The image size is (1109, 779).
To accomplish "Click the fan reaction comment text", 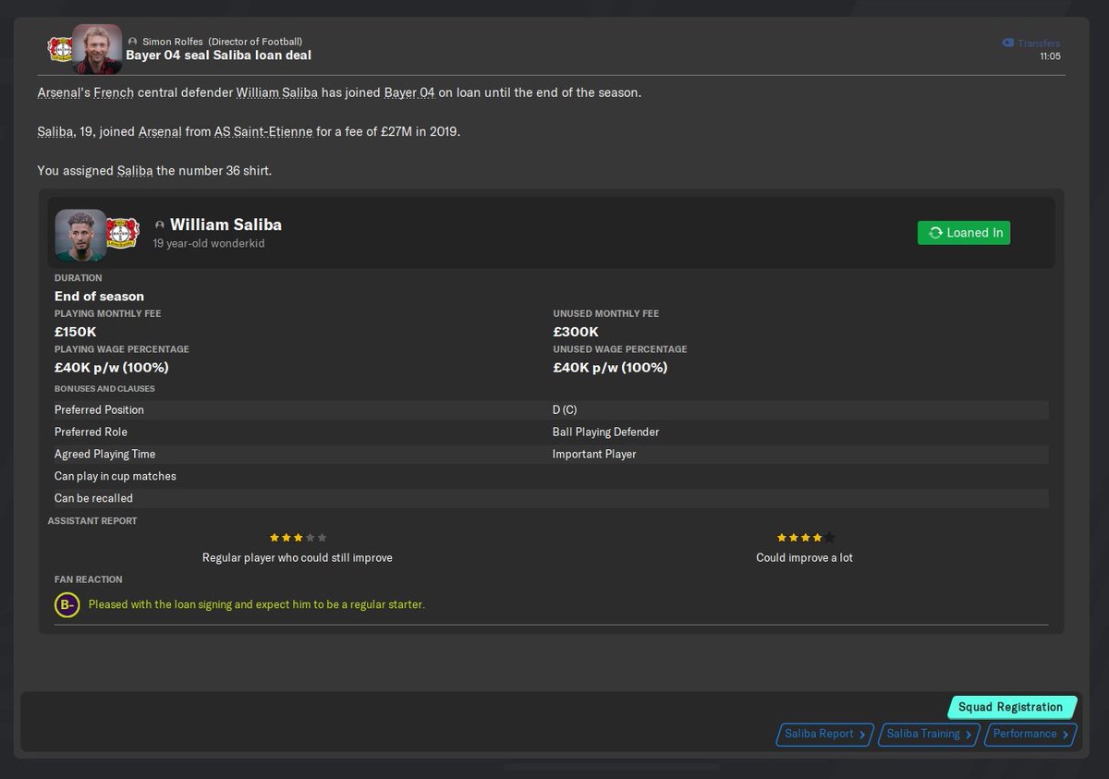I will tap(256, 605).
